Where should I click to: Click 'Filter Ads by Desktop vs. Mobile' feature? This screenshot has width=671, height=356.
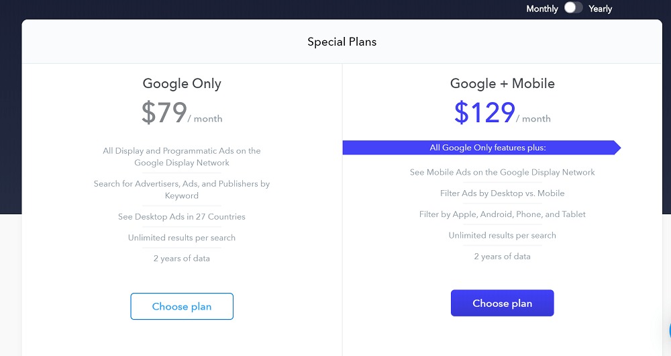[x=502, y=193]
